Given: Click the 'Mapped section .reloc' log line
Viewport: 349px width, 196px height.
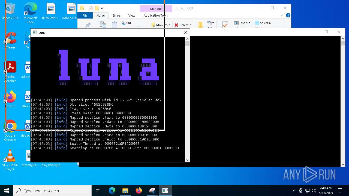Looking at the screenshot, I should [95, 139].
